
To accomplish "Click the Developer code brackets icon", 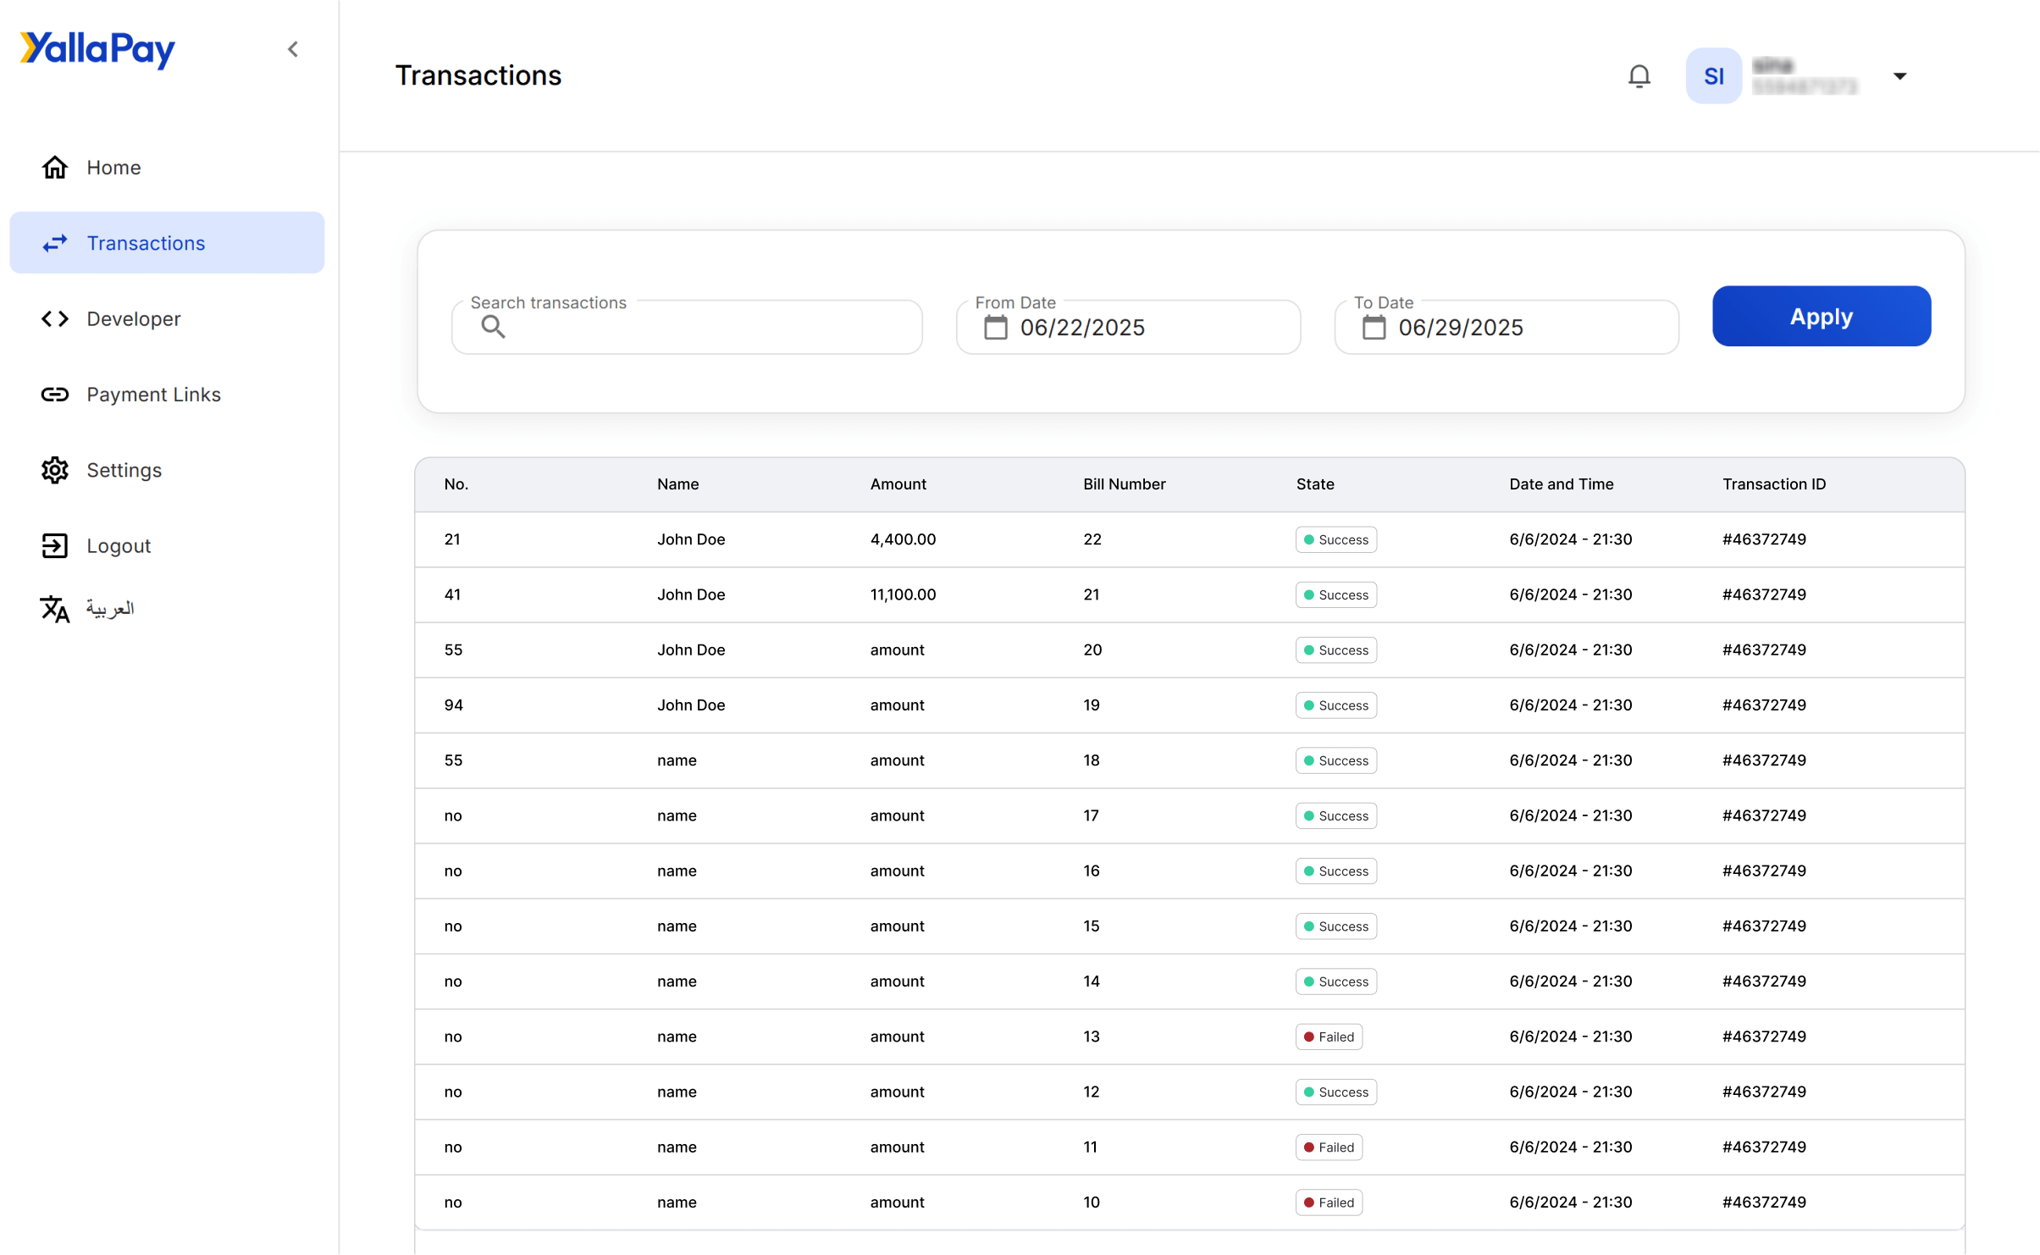I will pyautogui.click(x=55, y=319).
